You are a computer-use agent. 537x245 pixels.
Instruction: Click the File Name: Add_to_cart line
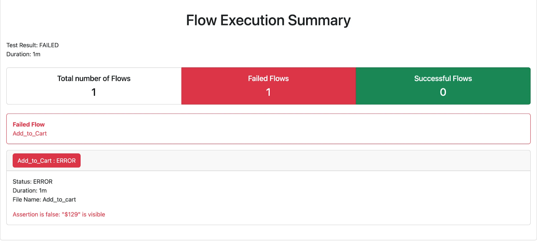[44, 200]
